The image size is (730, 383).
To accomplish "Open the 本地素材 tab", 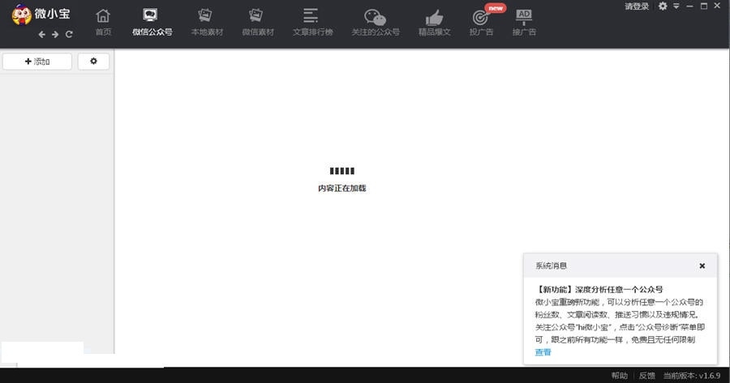I will (x=207, y=22).
